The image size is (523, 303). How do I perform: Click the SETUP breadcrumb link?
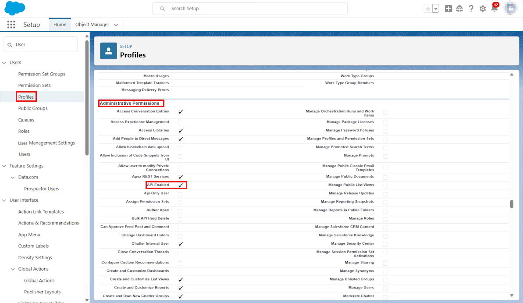pos(126,46)
